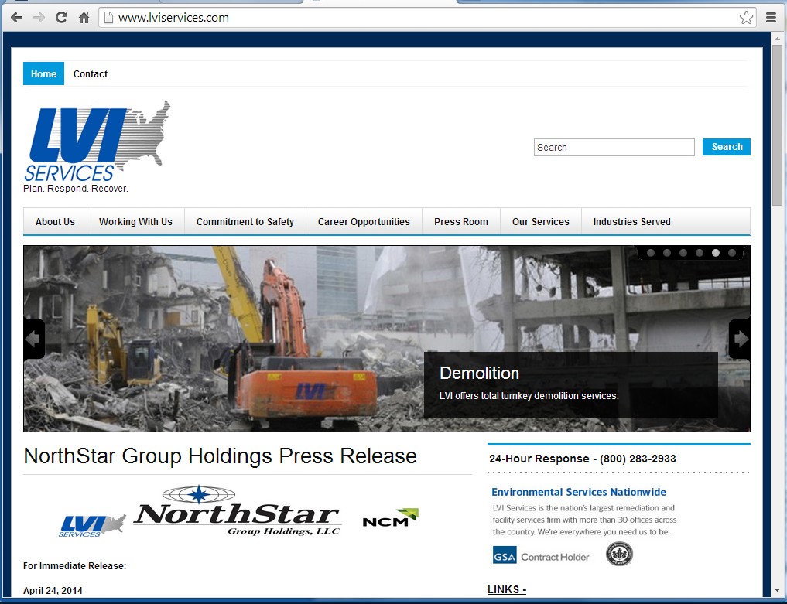Viewport: 787px width, 604px height.
Task: Click the NCM logo
Action: 391,517
